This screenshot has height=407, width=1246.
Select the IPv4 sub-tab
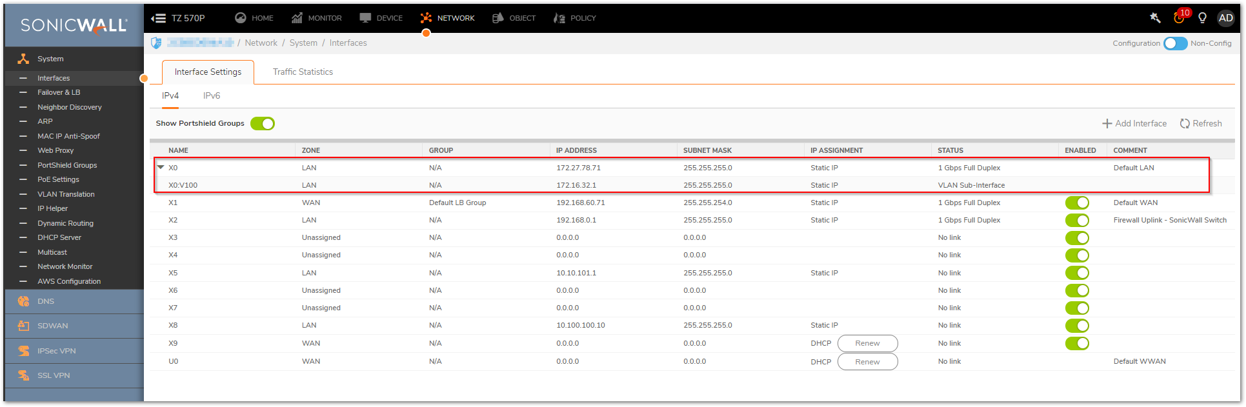[170, 95]
